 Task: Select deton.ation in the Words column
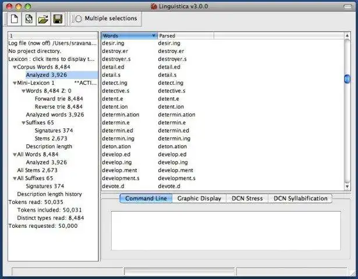tap(116, 146)
